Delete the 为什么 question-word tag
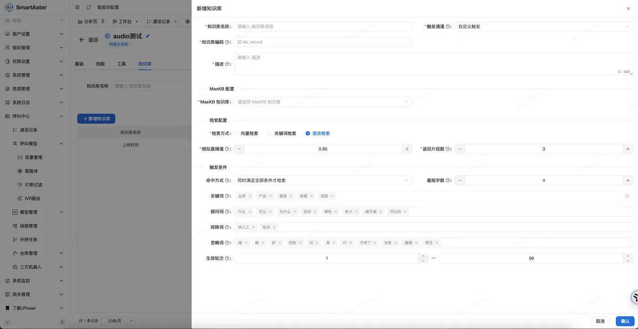This screenshot has width=638, height=329. point(294,211)
